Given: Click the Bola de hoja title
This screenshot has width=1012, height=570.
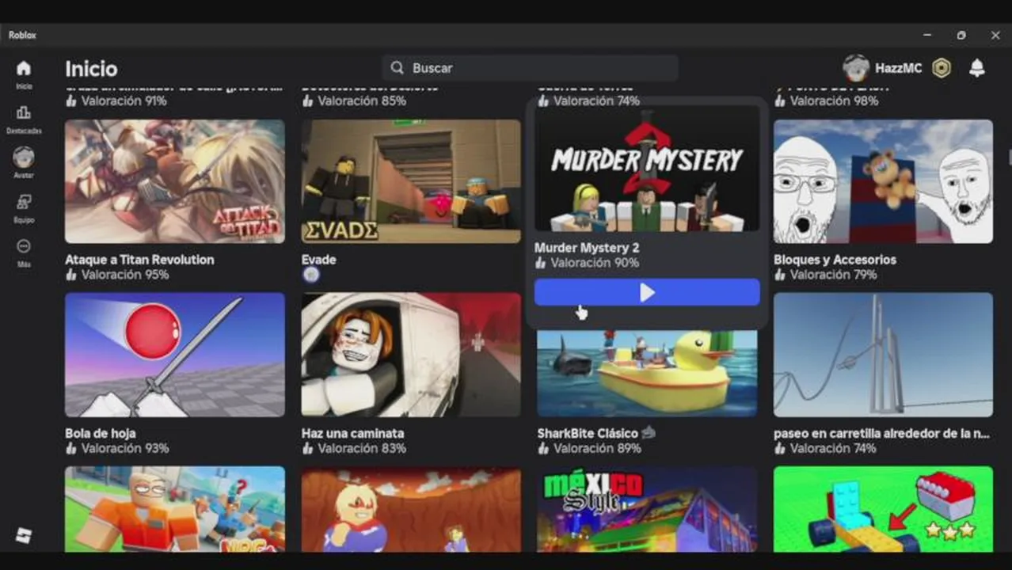Looking at the screenshot, I should click(101, 433).
